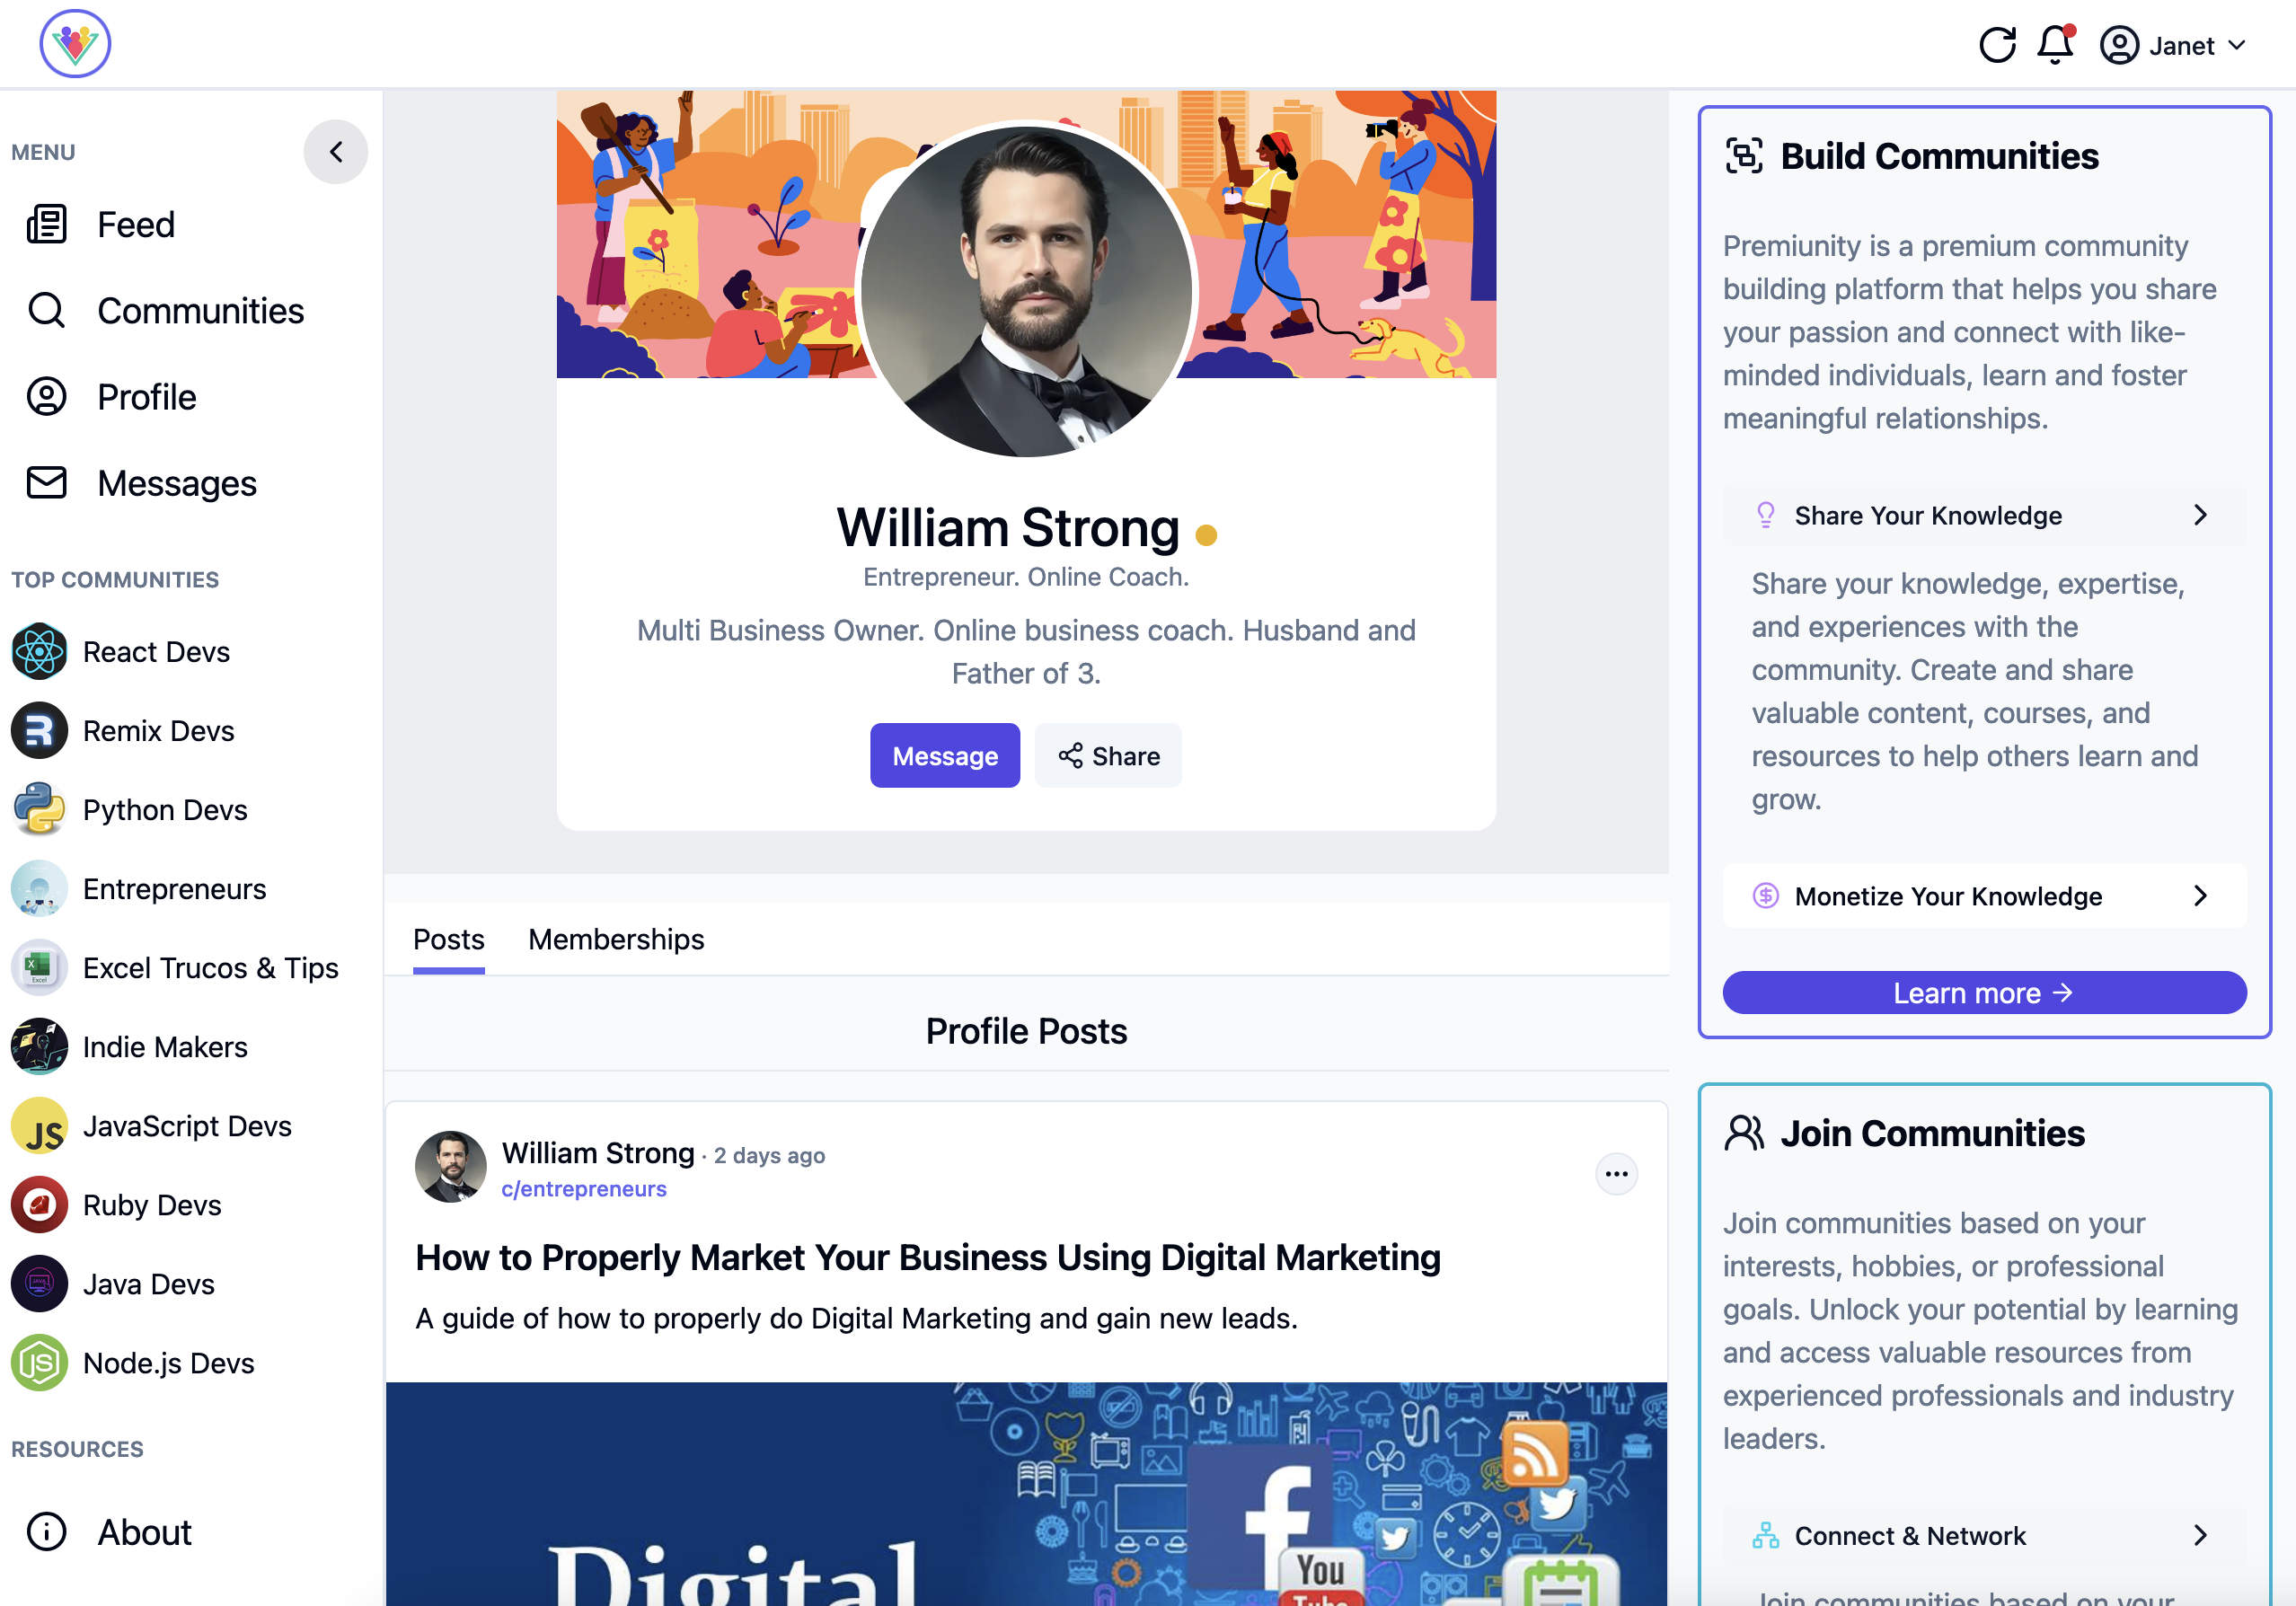
Task: Open the React Devs community
Action: (x=120, y=652)
